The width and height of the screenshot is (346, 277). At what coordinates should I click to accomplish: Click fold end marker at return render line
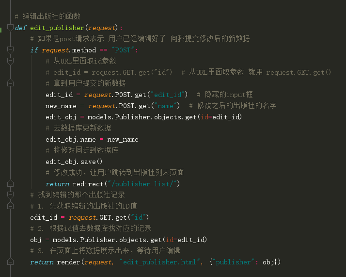[10, 262]
